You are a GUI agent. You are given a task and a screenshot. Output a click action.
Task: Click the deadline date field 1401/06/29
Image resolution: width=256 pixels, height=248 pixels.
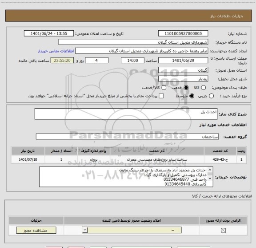pyautogui.click(x=183, y=61)
